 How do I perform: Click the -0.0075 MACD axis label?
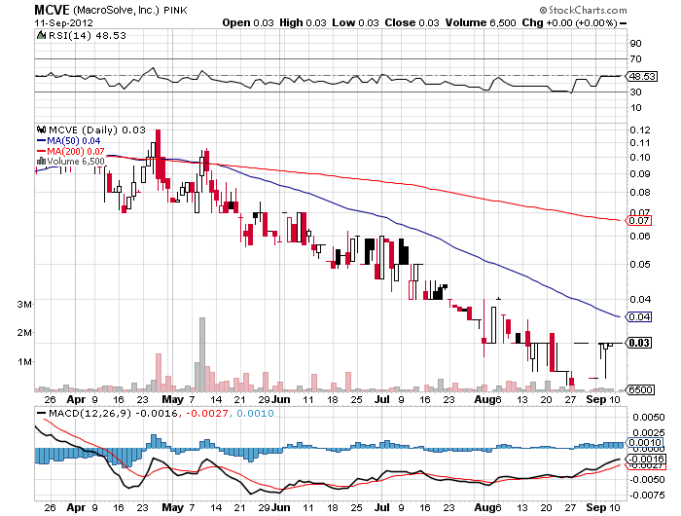point(647,496)
